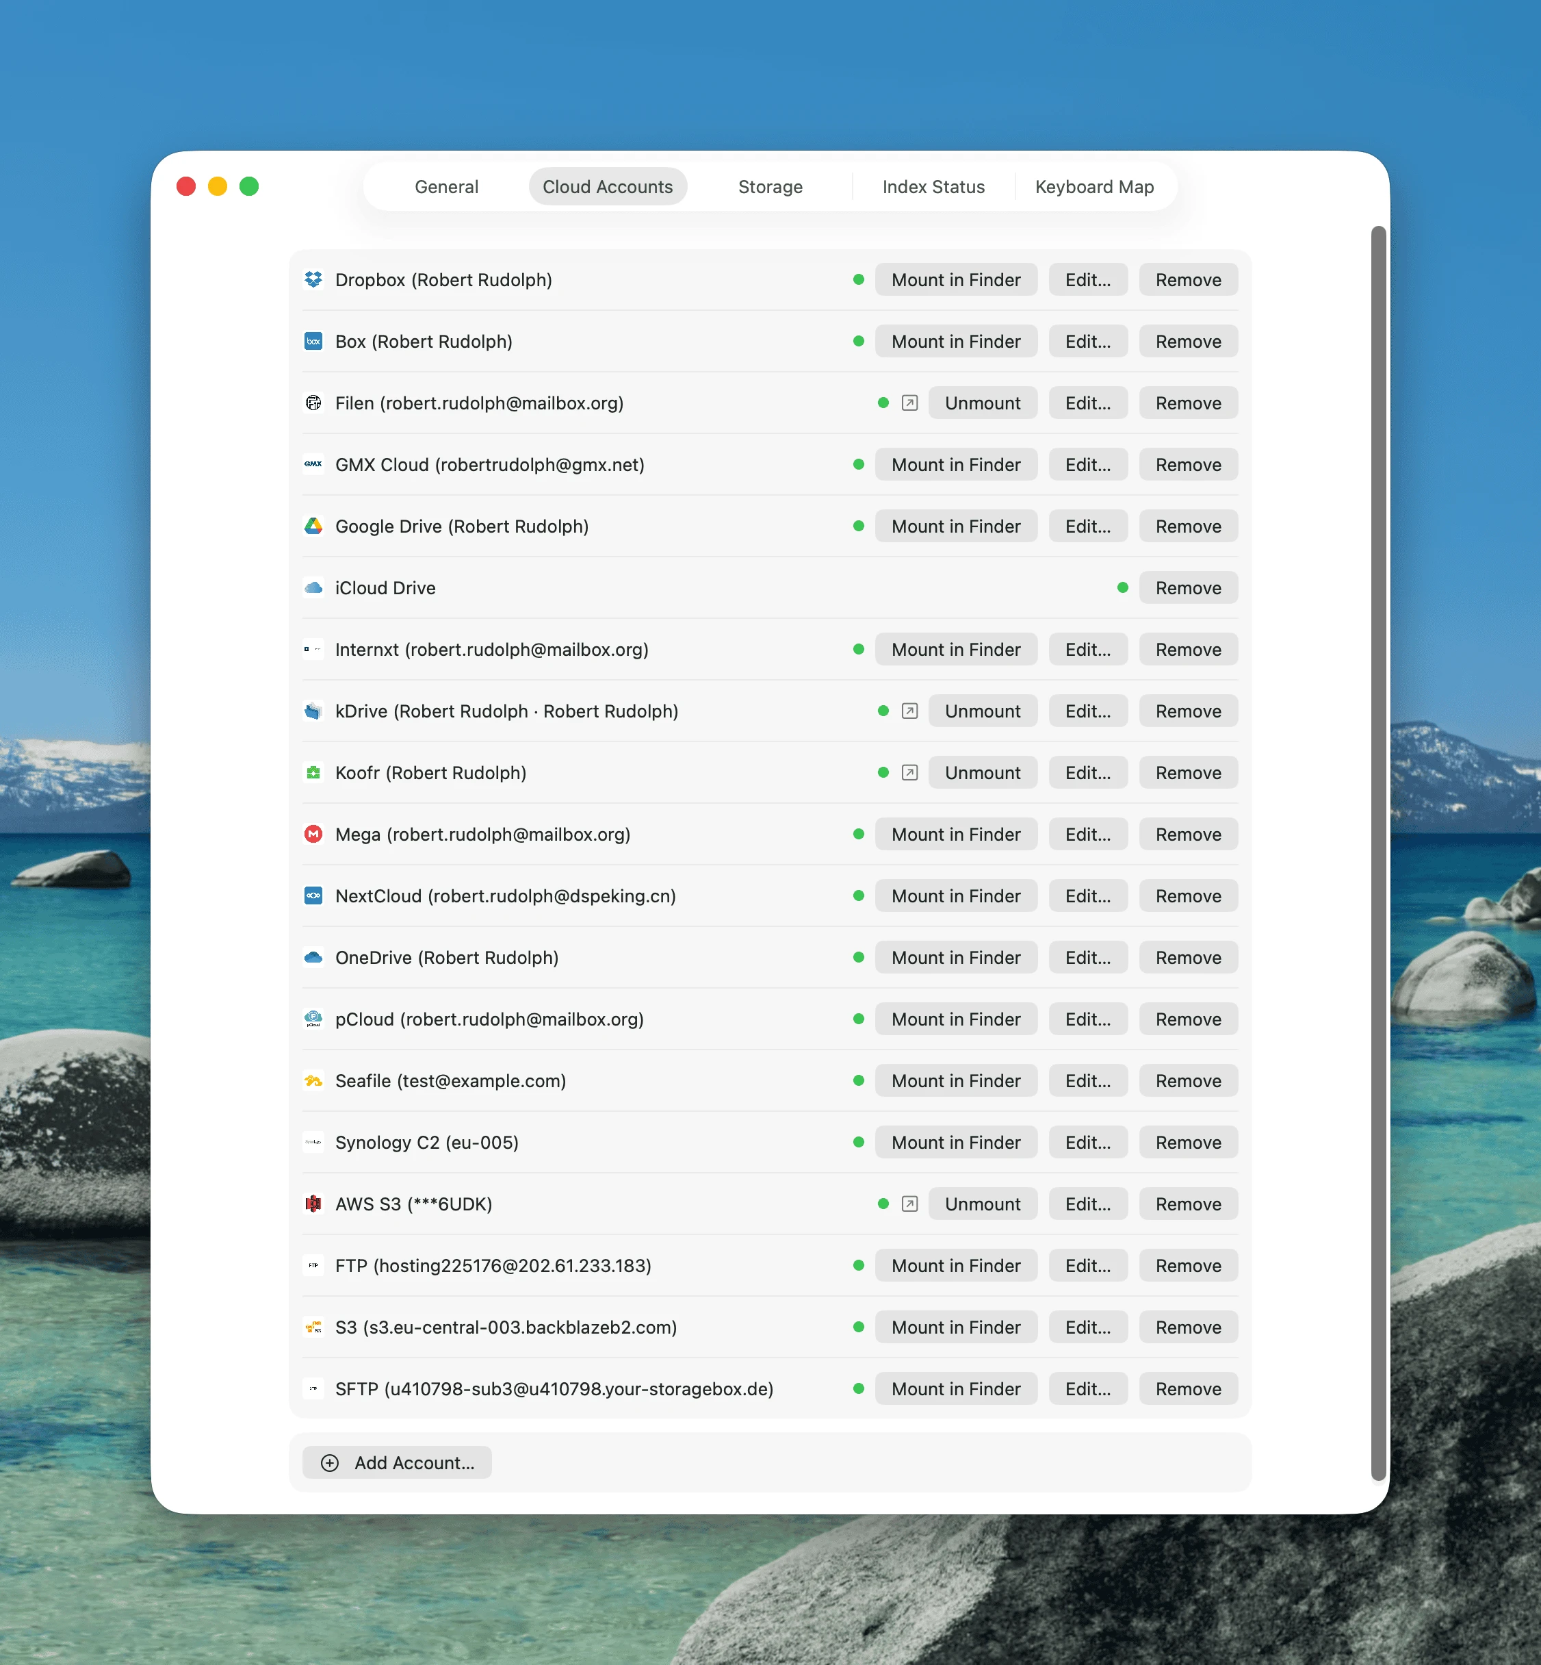Switch to the Keyboard Map tab
Image resolution: width=1541 pixels, height=1665 pixels.
[x=1094, y=187]
